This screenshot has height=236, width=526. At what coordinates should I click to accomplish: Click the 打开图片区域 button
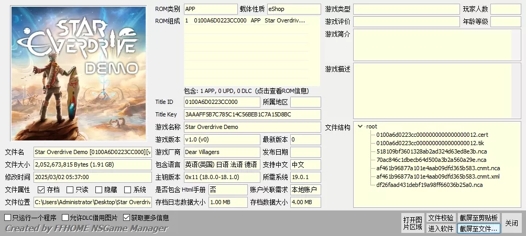[412, 223]
